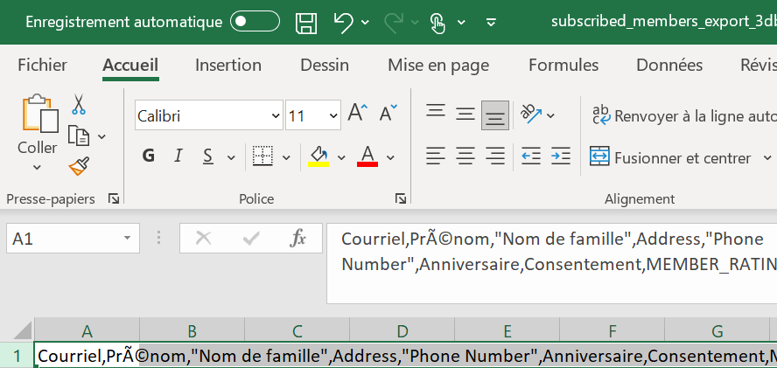Click the Borders icon

tap(262, 156)
